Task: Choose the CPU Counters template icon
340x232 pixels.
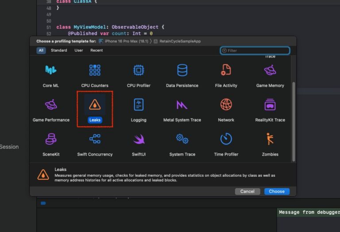Action: click(x=95, y=70)
